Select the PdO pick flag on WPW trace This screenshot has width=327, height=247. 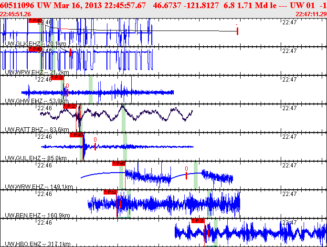[35, 49]
